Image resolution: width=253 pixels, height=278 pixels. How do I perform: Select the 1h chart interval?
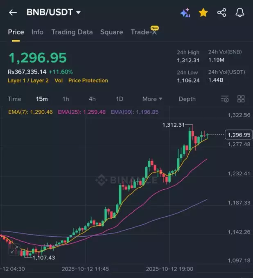[66, 99]
